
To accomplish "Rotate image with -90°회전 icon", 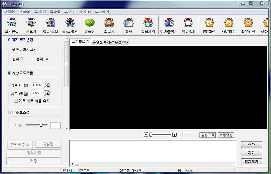I will tap(229, 25).
